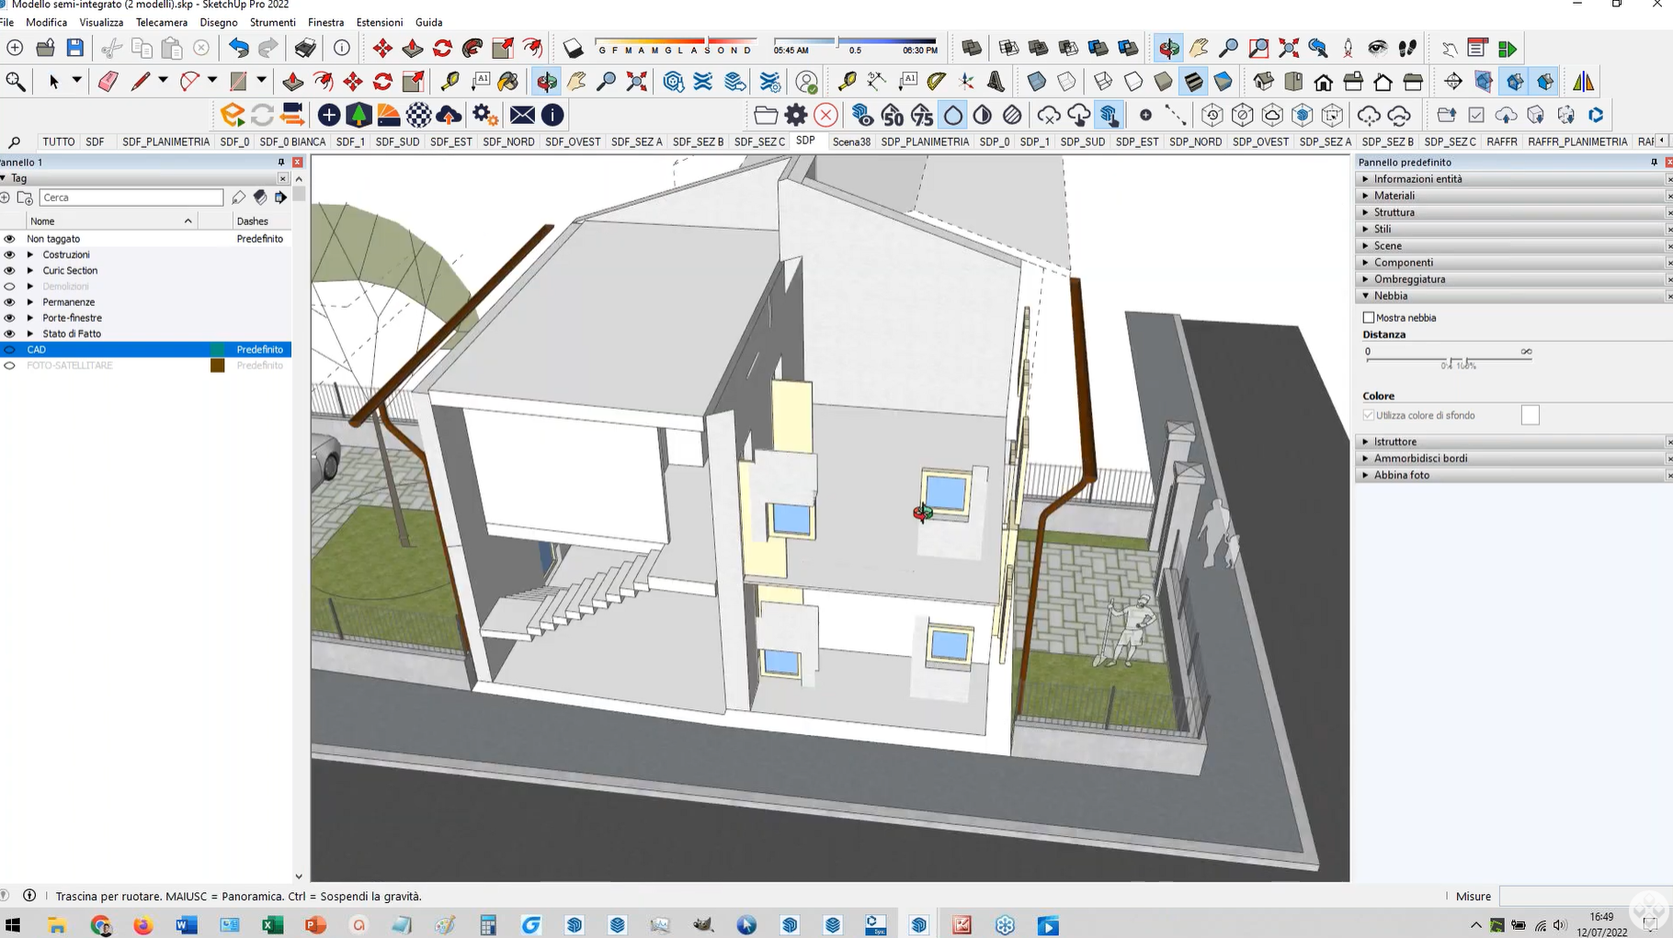Open the Telecamera menu
1673x938 pixels.
click(x=161, y=22)
